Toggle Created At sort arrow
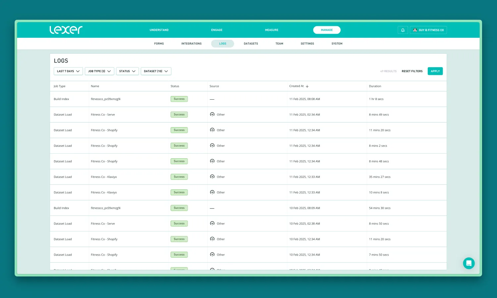The height and width of the screenshot is (298, 497). click(x=307, y=86)
